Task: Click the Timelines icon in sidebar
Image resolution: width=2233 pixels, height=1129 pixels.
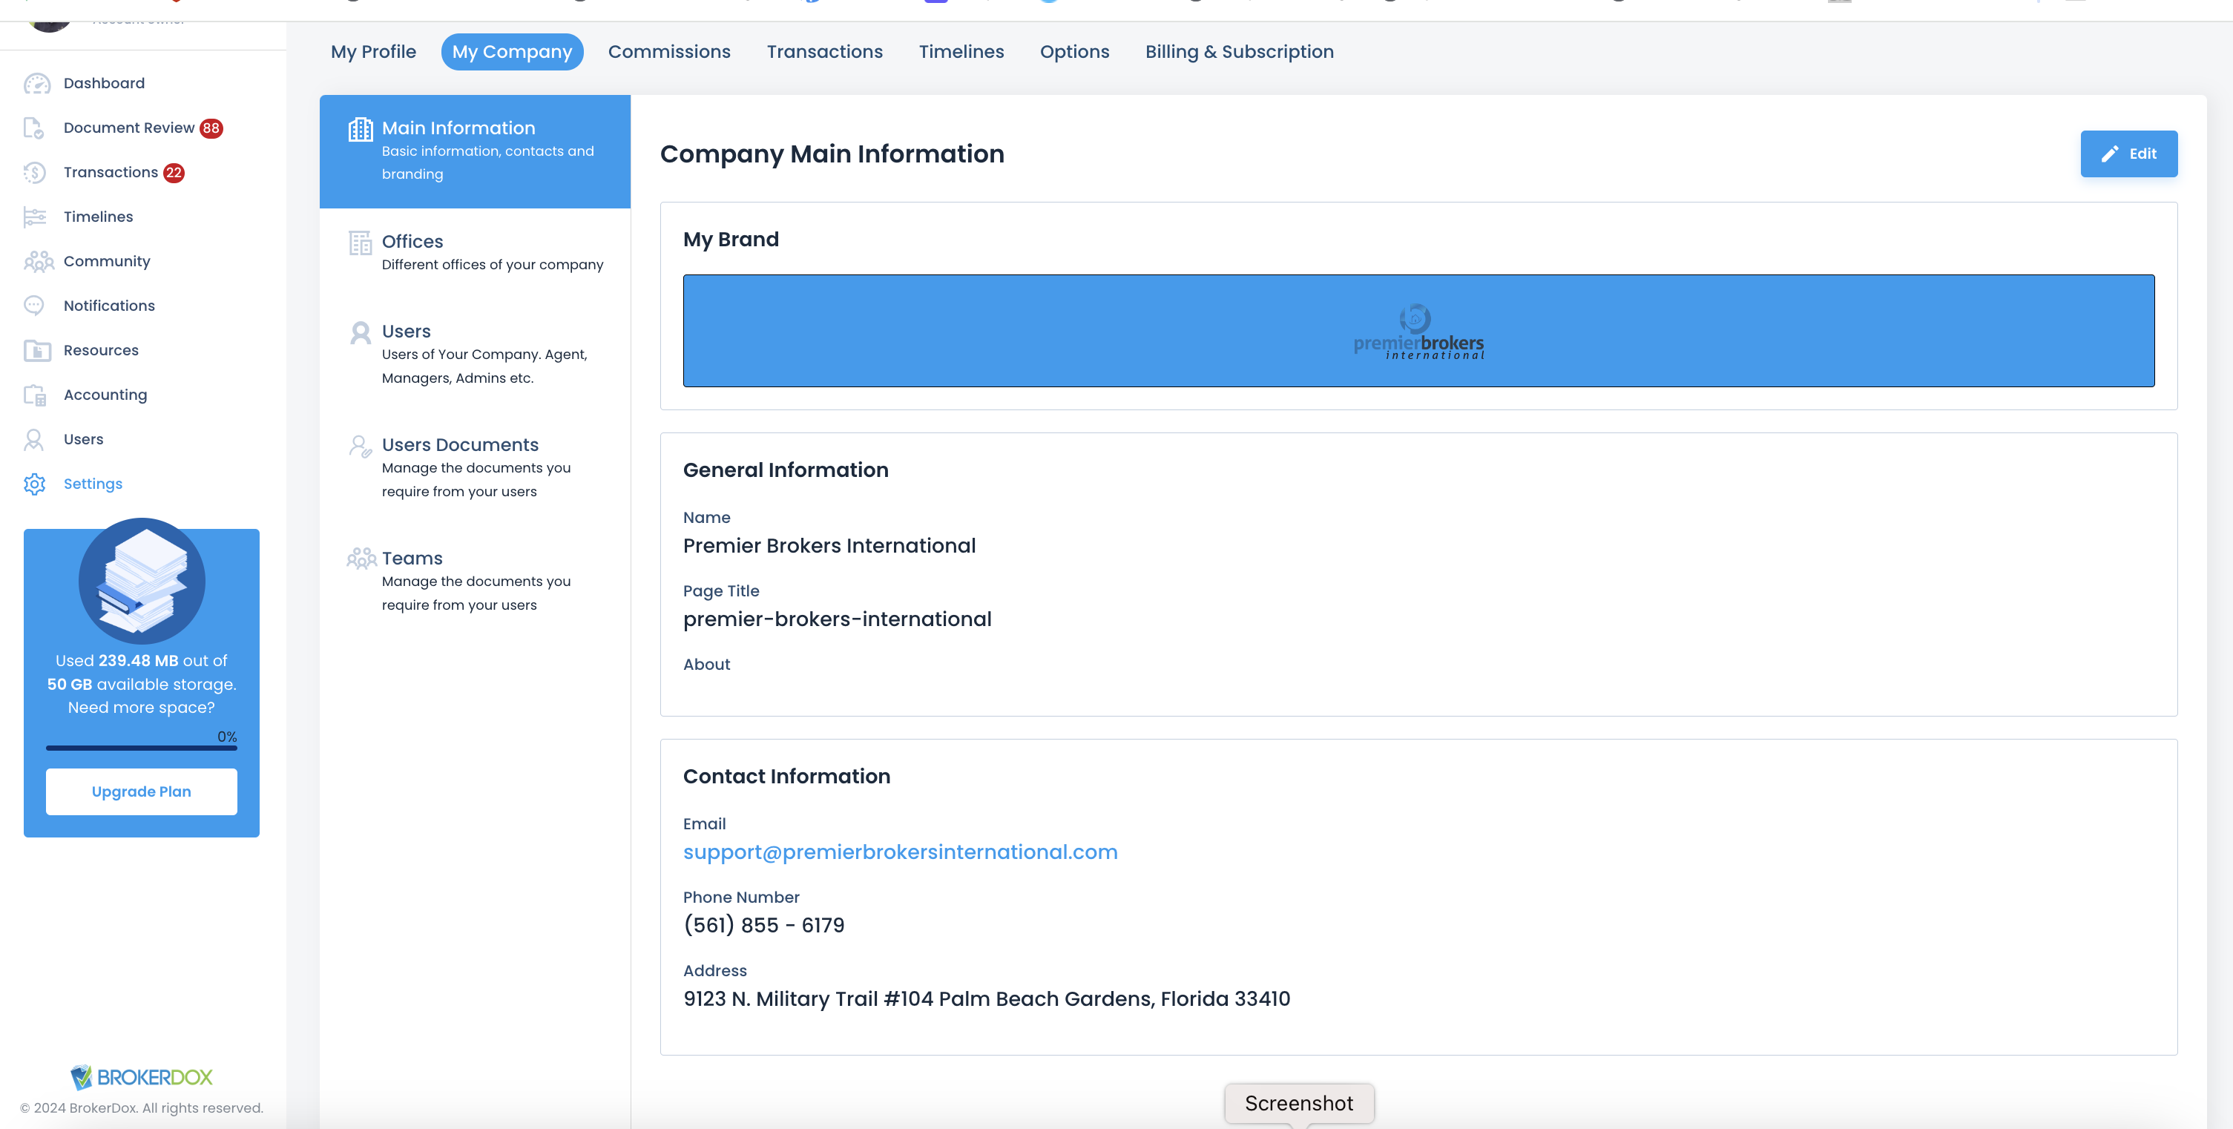Action: tap(35, 217)
